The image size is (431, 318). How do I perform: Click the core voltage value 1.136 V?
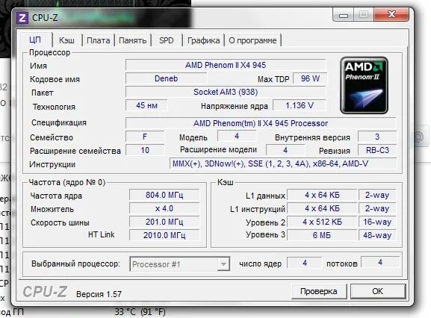click(x=300, y=105)
